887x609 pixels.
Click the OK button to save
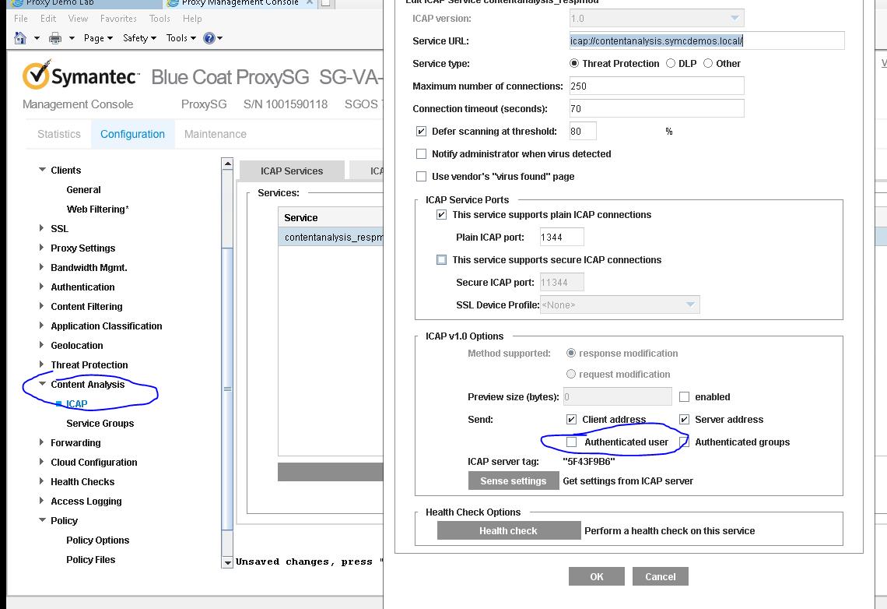tap(596, 576)
